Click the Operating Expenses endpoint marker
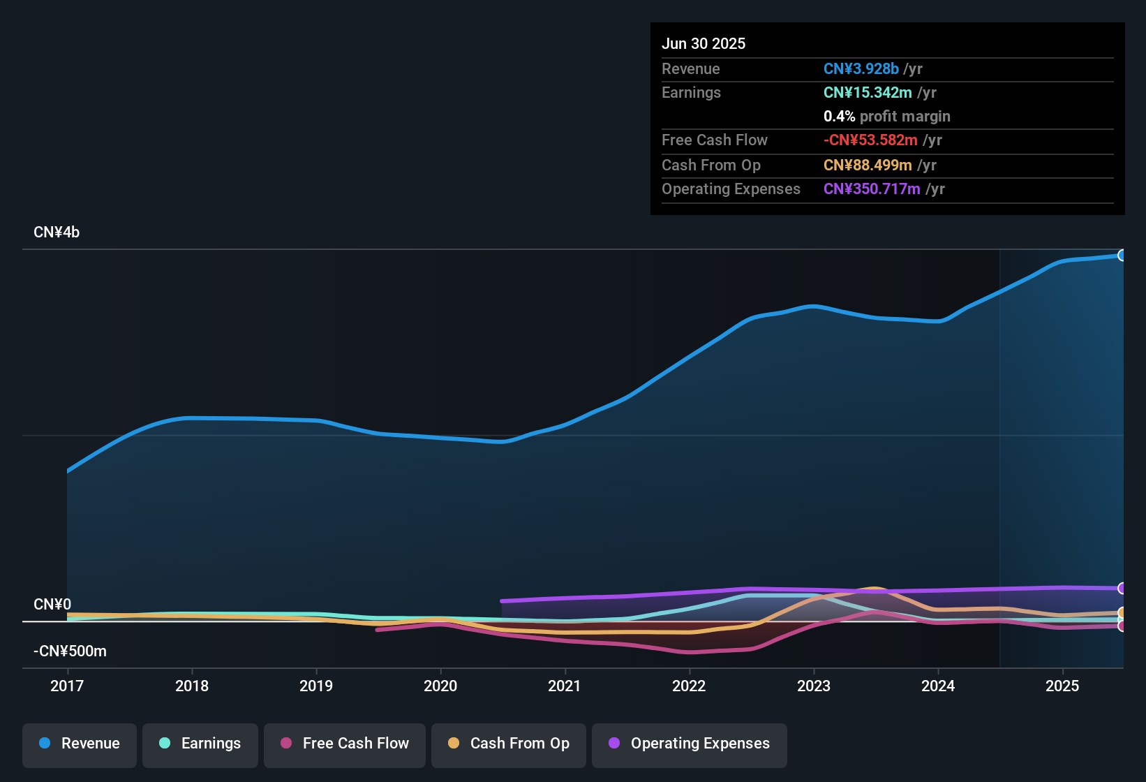The width and height of the screenshot is (1146, 782). click(x=1122, y=588)
